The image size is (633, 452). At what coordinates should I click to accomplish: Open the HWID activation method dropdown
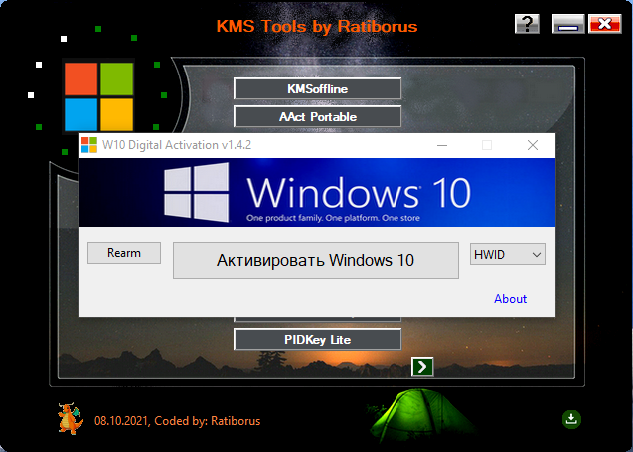point(508,255)
